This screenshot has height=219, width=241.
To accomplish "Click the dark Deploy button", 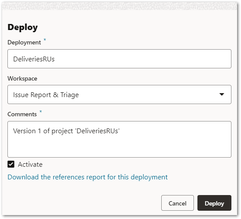I will point(214,203).
